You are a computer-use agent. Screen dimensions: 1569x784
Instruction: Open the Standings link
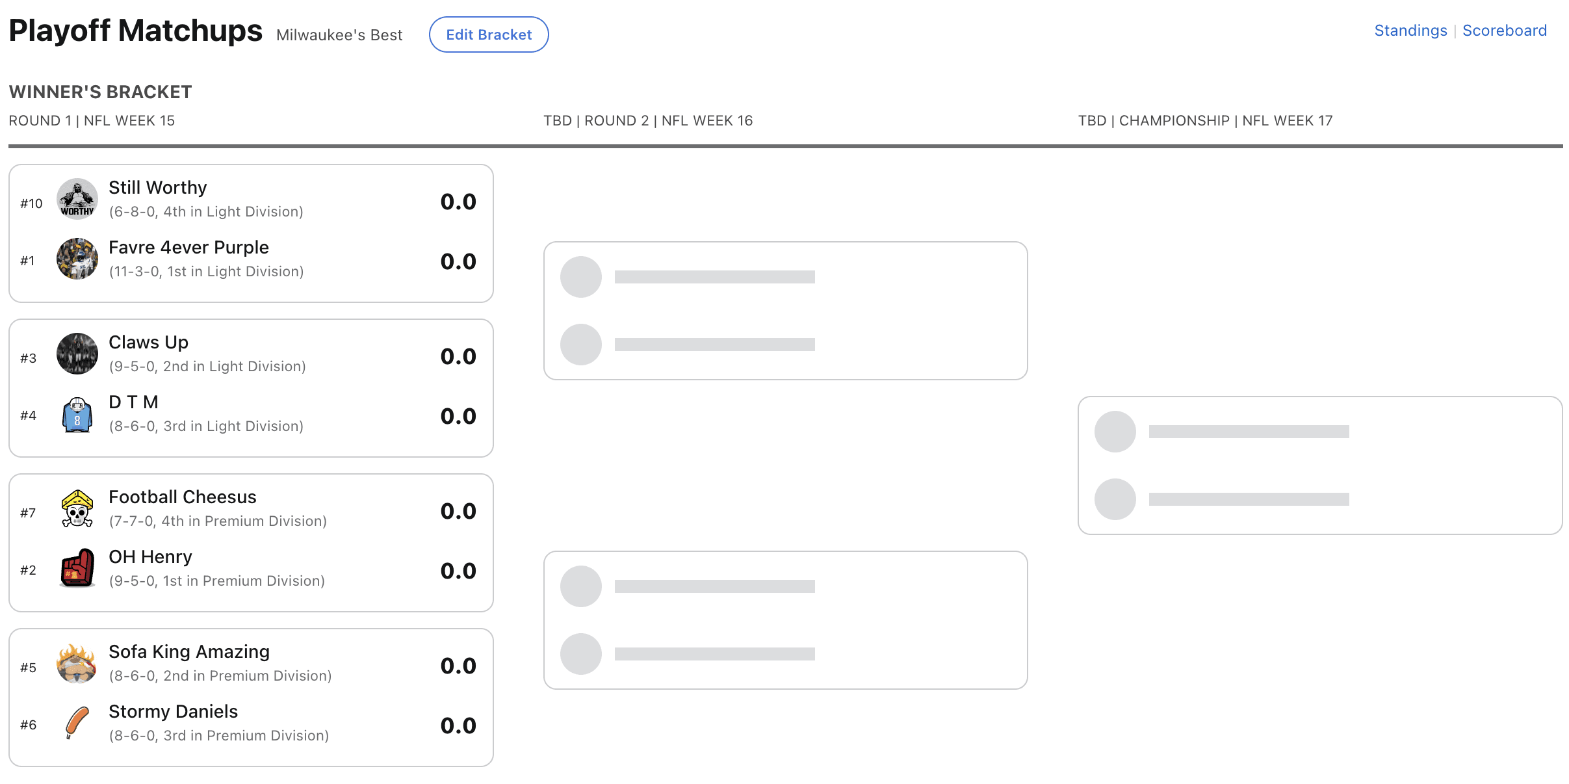[1410, 31]
